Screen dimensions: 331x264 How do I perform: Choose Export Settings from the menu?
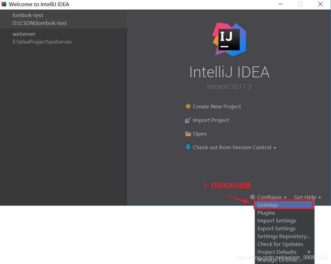tap(276, 228)
